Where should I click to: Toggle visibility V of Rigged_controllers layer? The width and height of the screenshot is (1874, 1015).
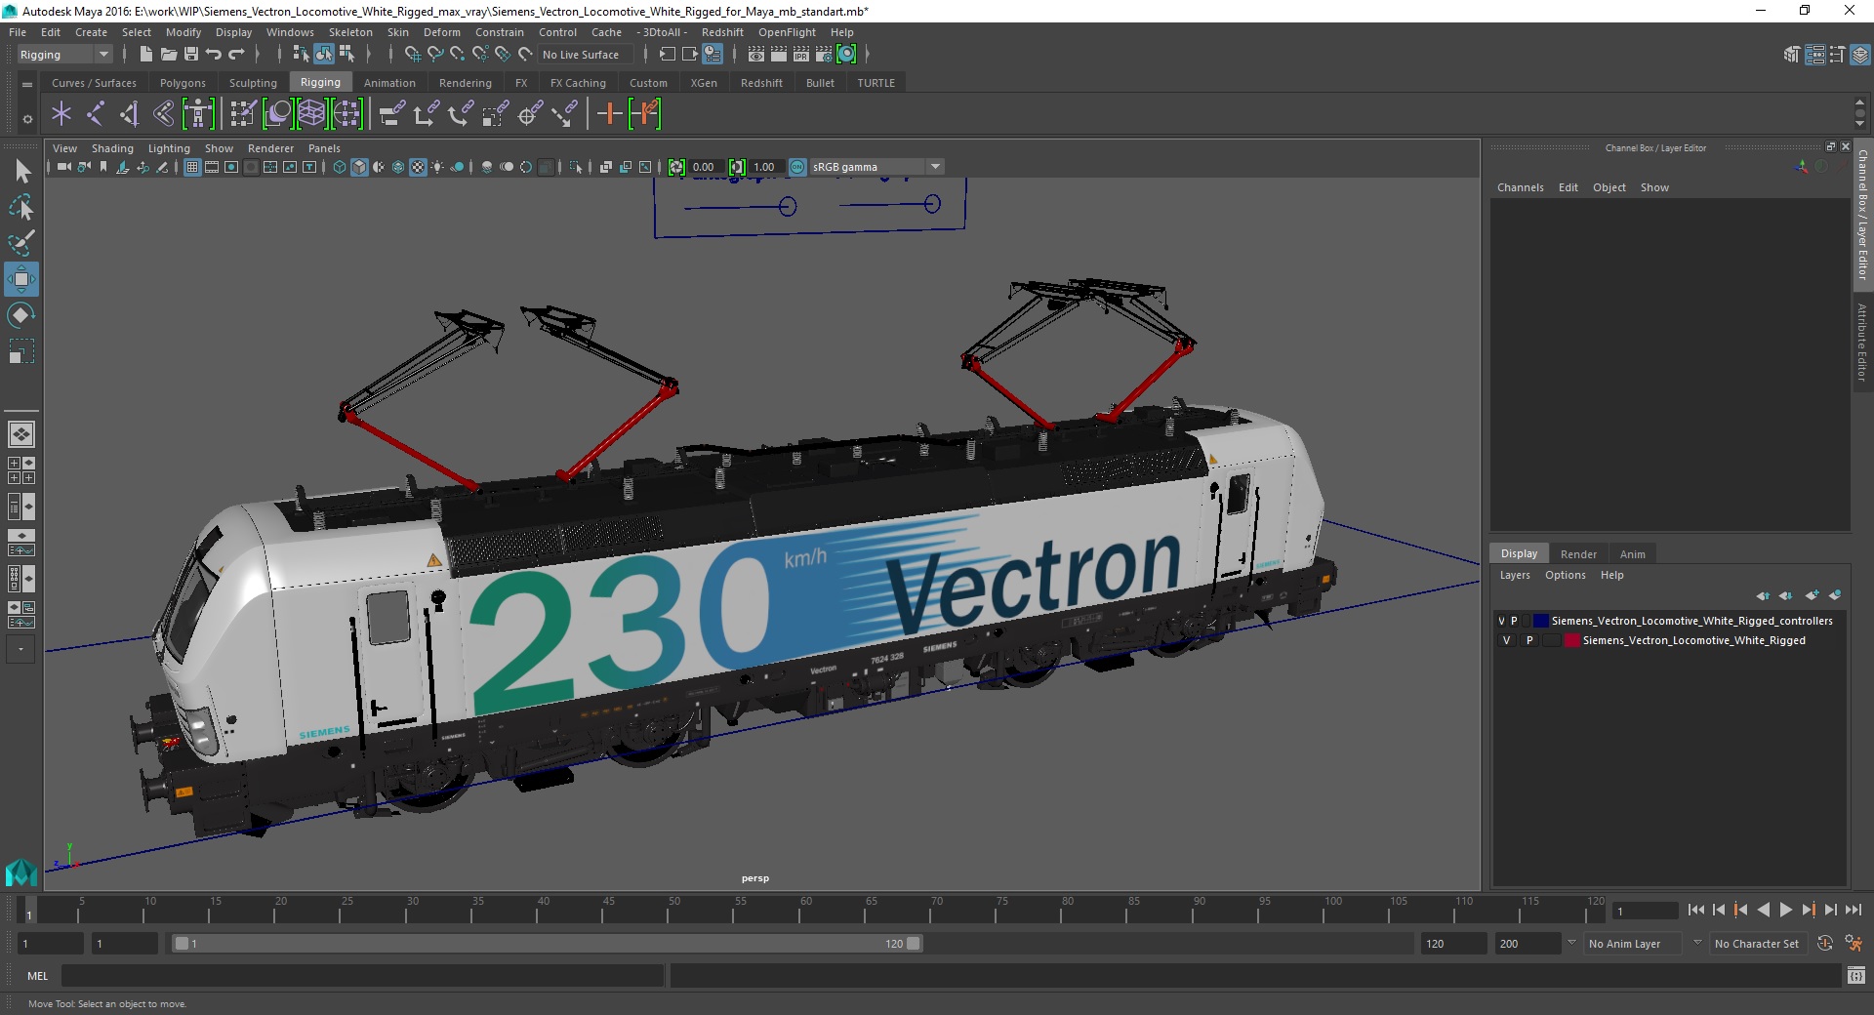click(1501, 621)
